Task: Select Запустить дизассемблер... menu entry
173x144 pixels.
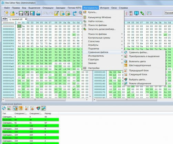Action: click(x=103, y=29)
